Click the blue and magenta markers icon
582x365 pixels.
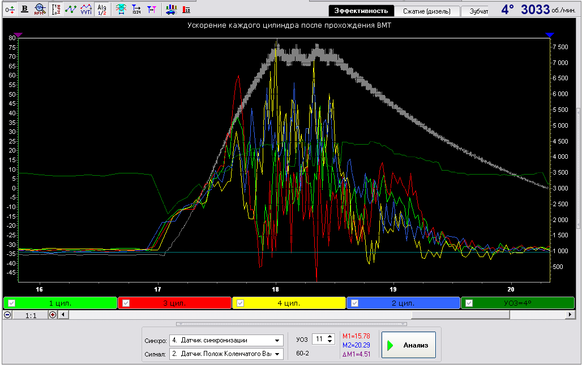(151, 9)
